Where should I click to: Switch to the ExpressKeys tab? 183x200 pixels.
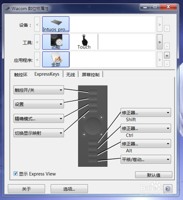click(x=47, y=74)
